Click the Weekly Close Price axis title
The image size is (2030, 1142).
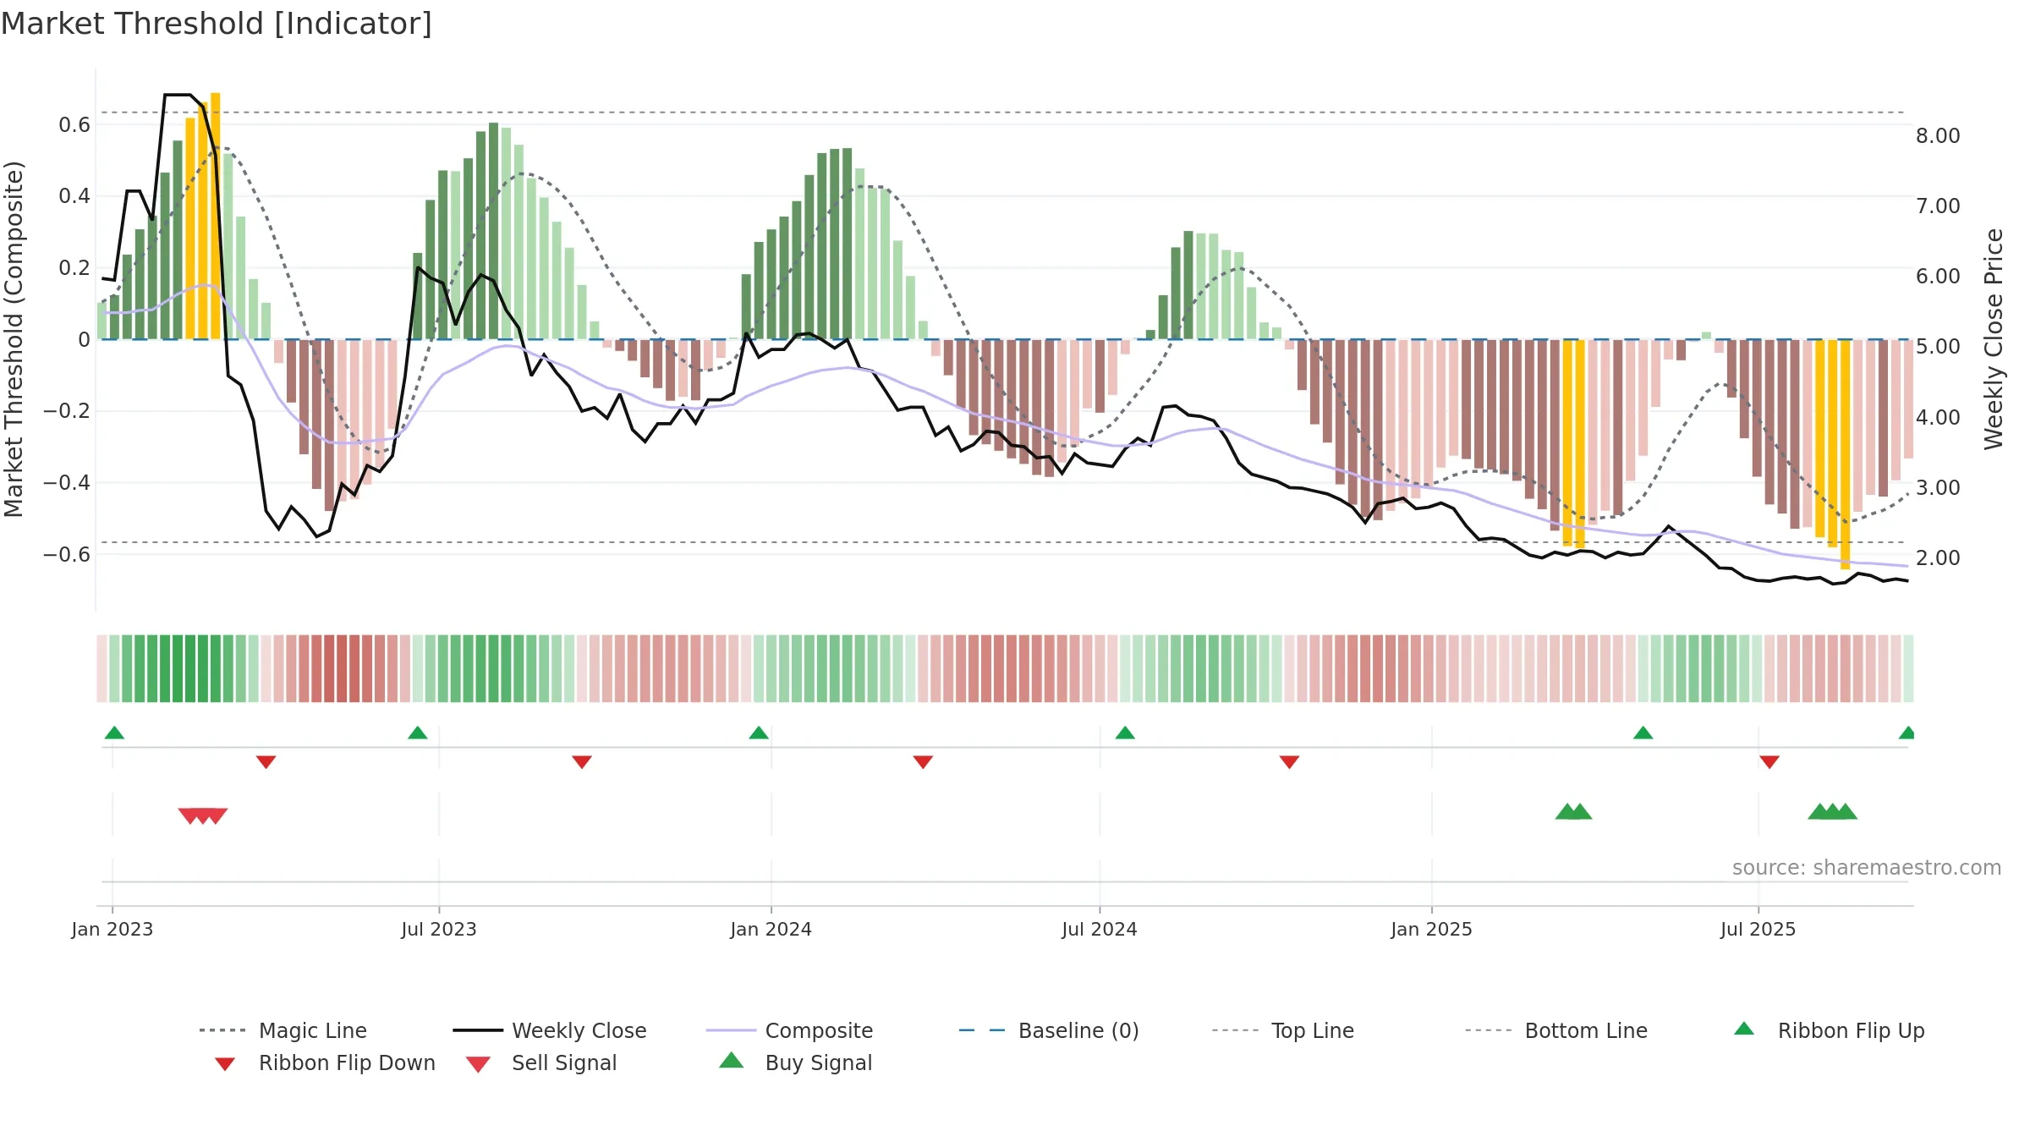click(1994, 339)
